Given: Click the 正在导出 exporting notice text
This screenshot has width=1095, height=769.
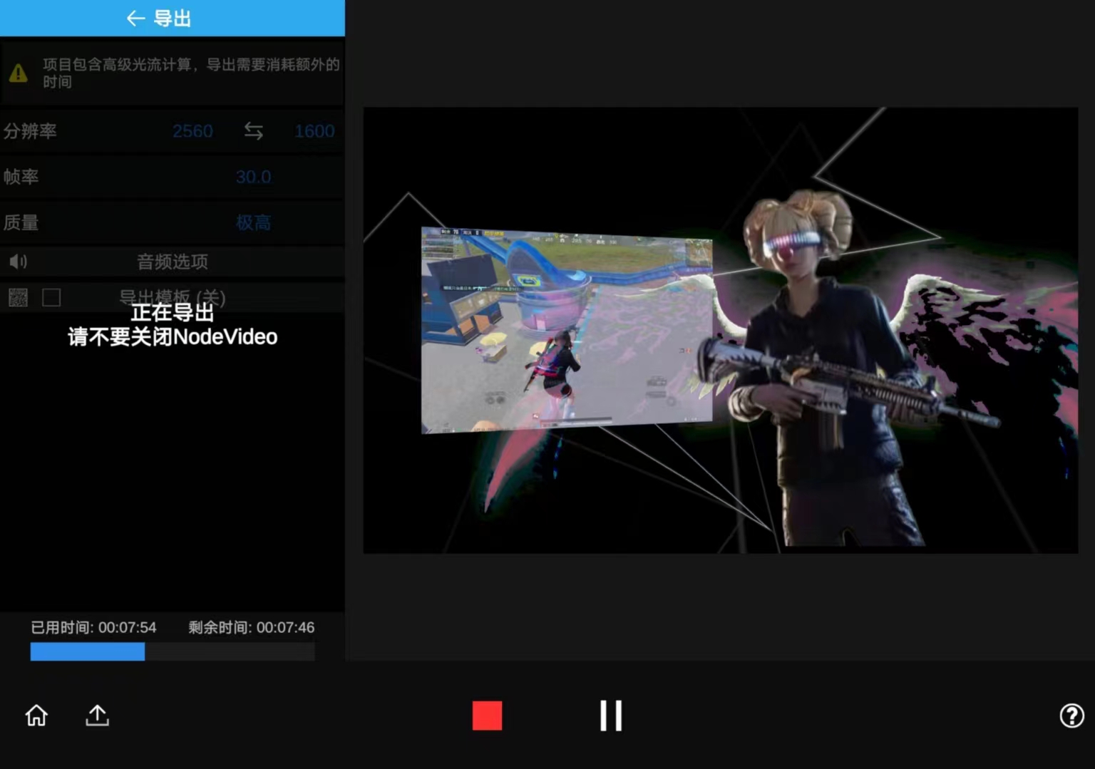Looking at the screenshot, I should [x=172, y=312].
